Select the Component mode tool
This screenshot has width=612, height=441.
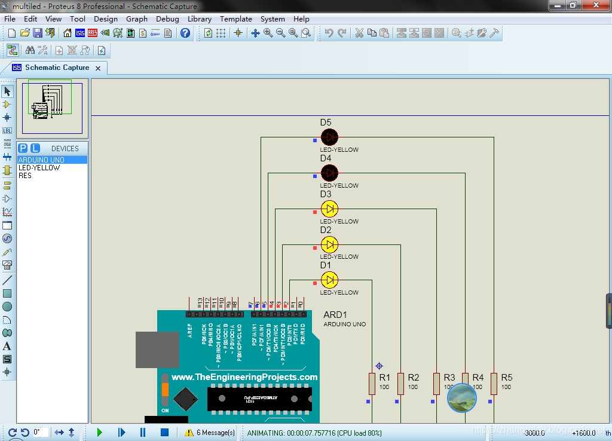[7, 105]
